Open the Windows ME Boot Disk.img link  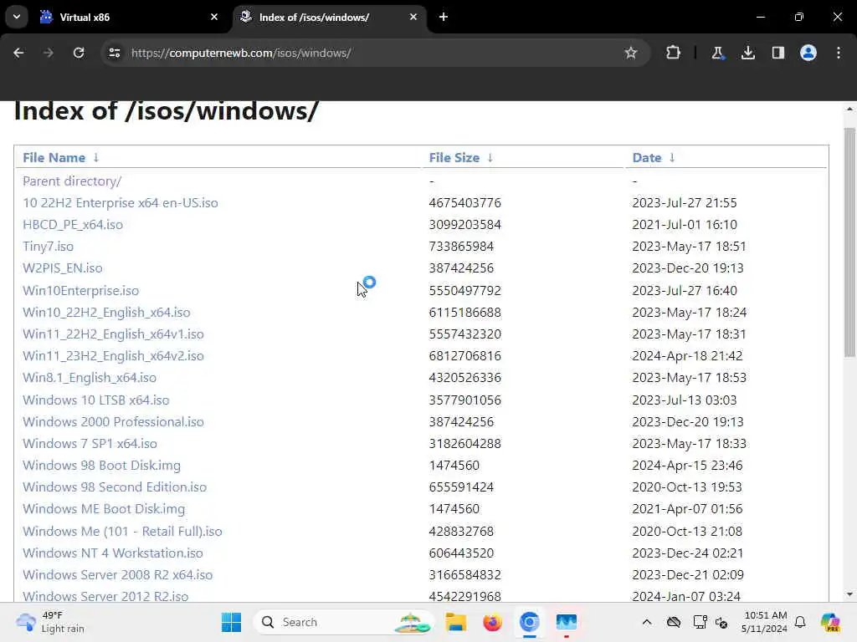pos(104,509)
